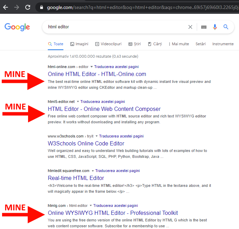This screenshot has width=239, height=229.
Task: Open 'Online WYSIWYG HTML Editor - Professional Toolkit'
Action: (x=113, y=213)
